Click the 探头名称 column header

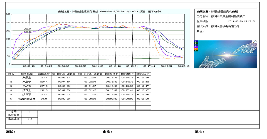click(27, 74)
